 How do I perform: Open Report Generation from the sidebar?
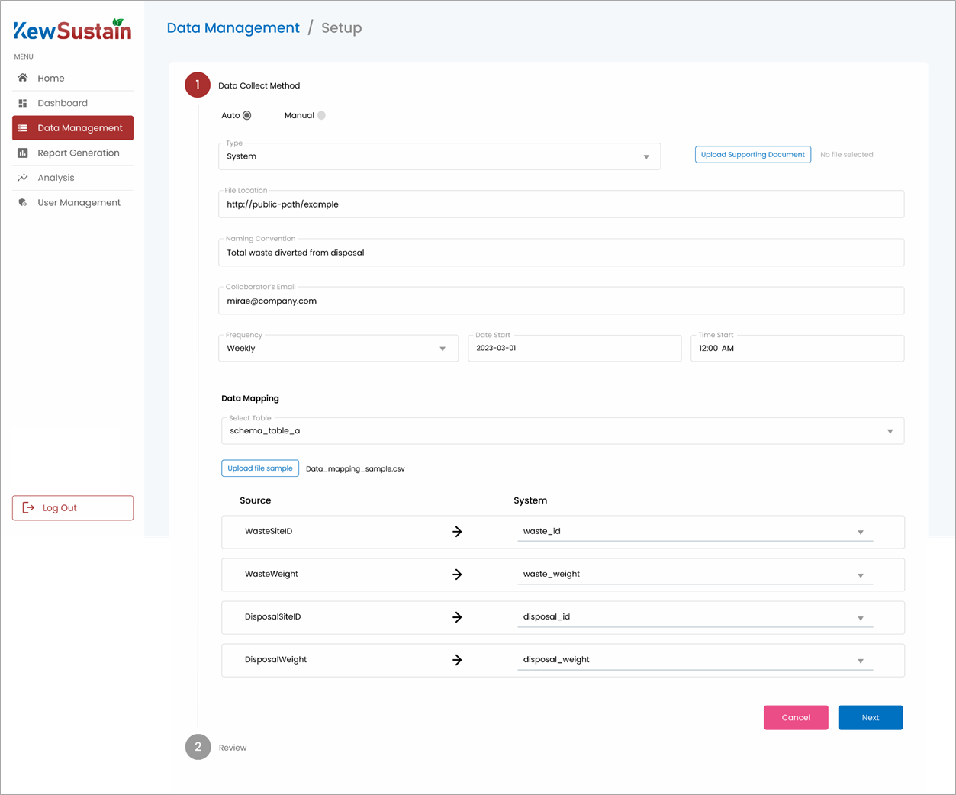click(x=72, y=153)
